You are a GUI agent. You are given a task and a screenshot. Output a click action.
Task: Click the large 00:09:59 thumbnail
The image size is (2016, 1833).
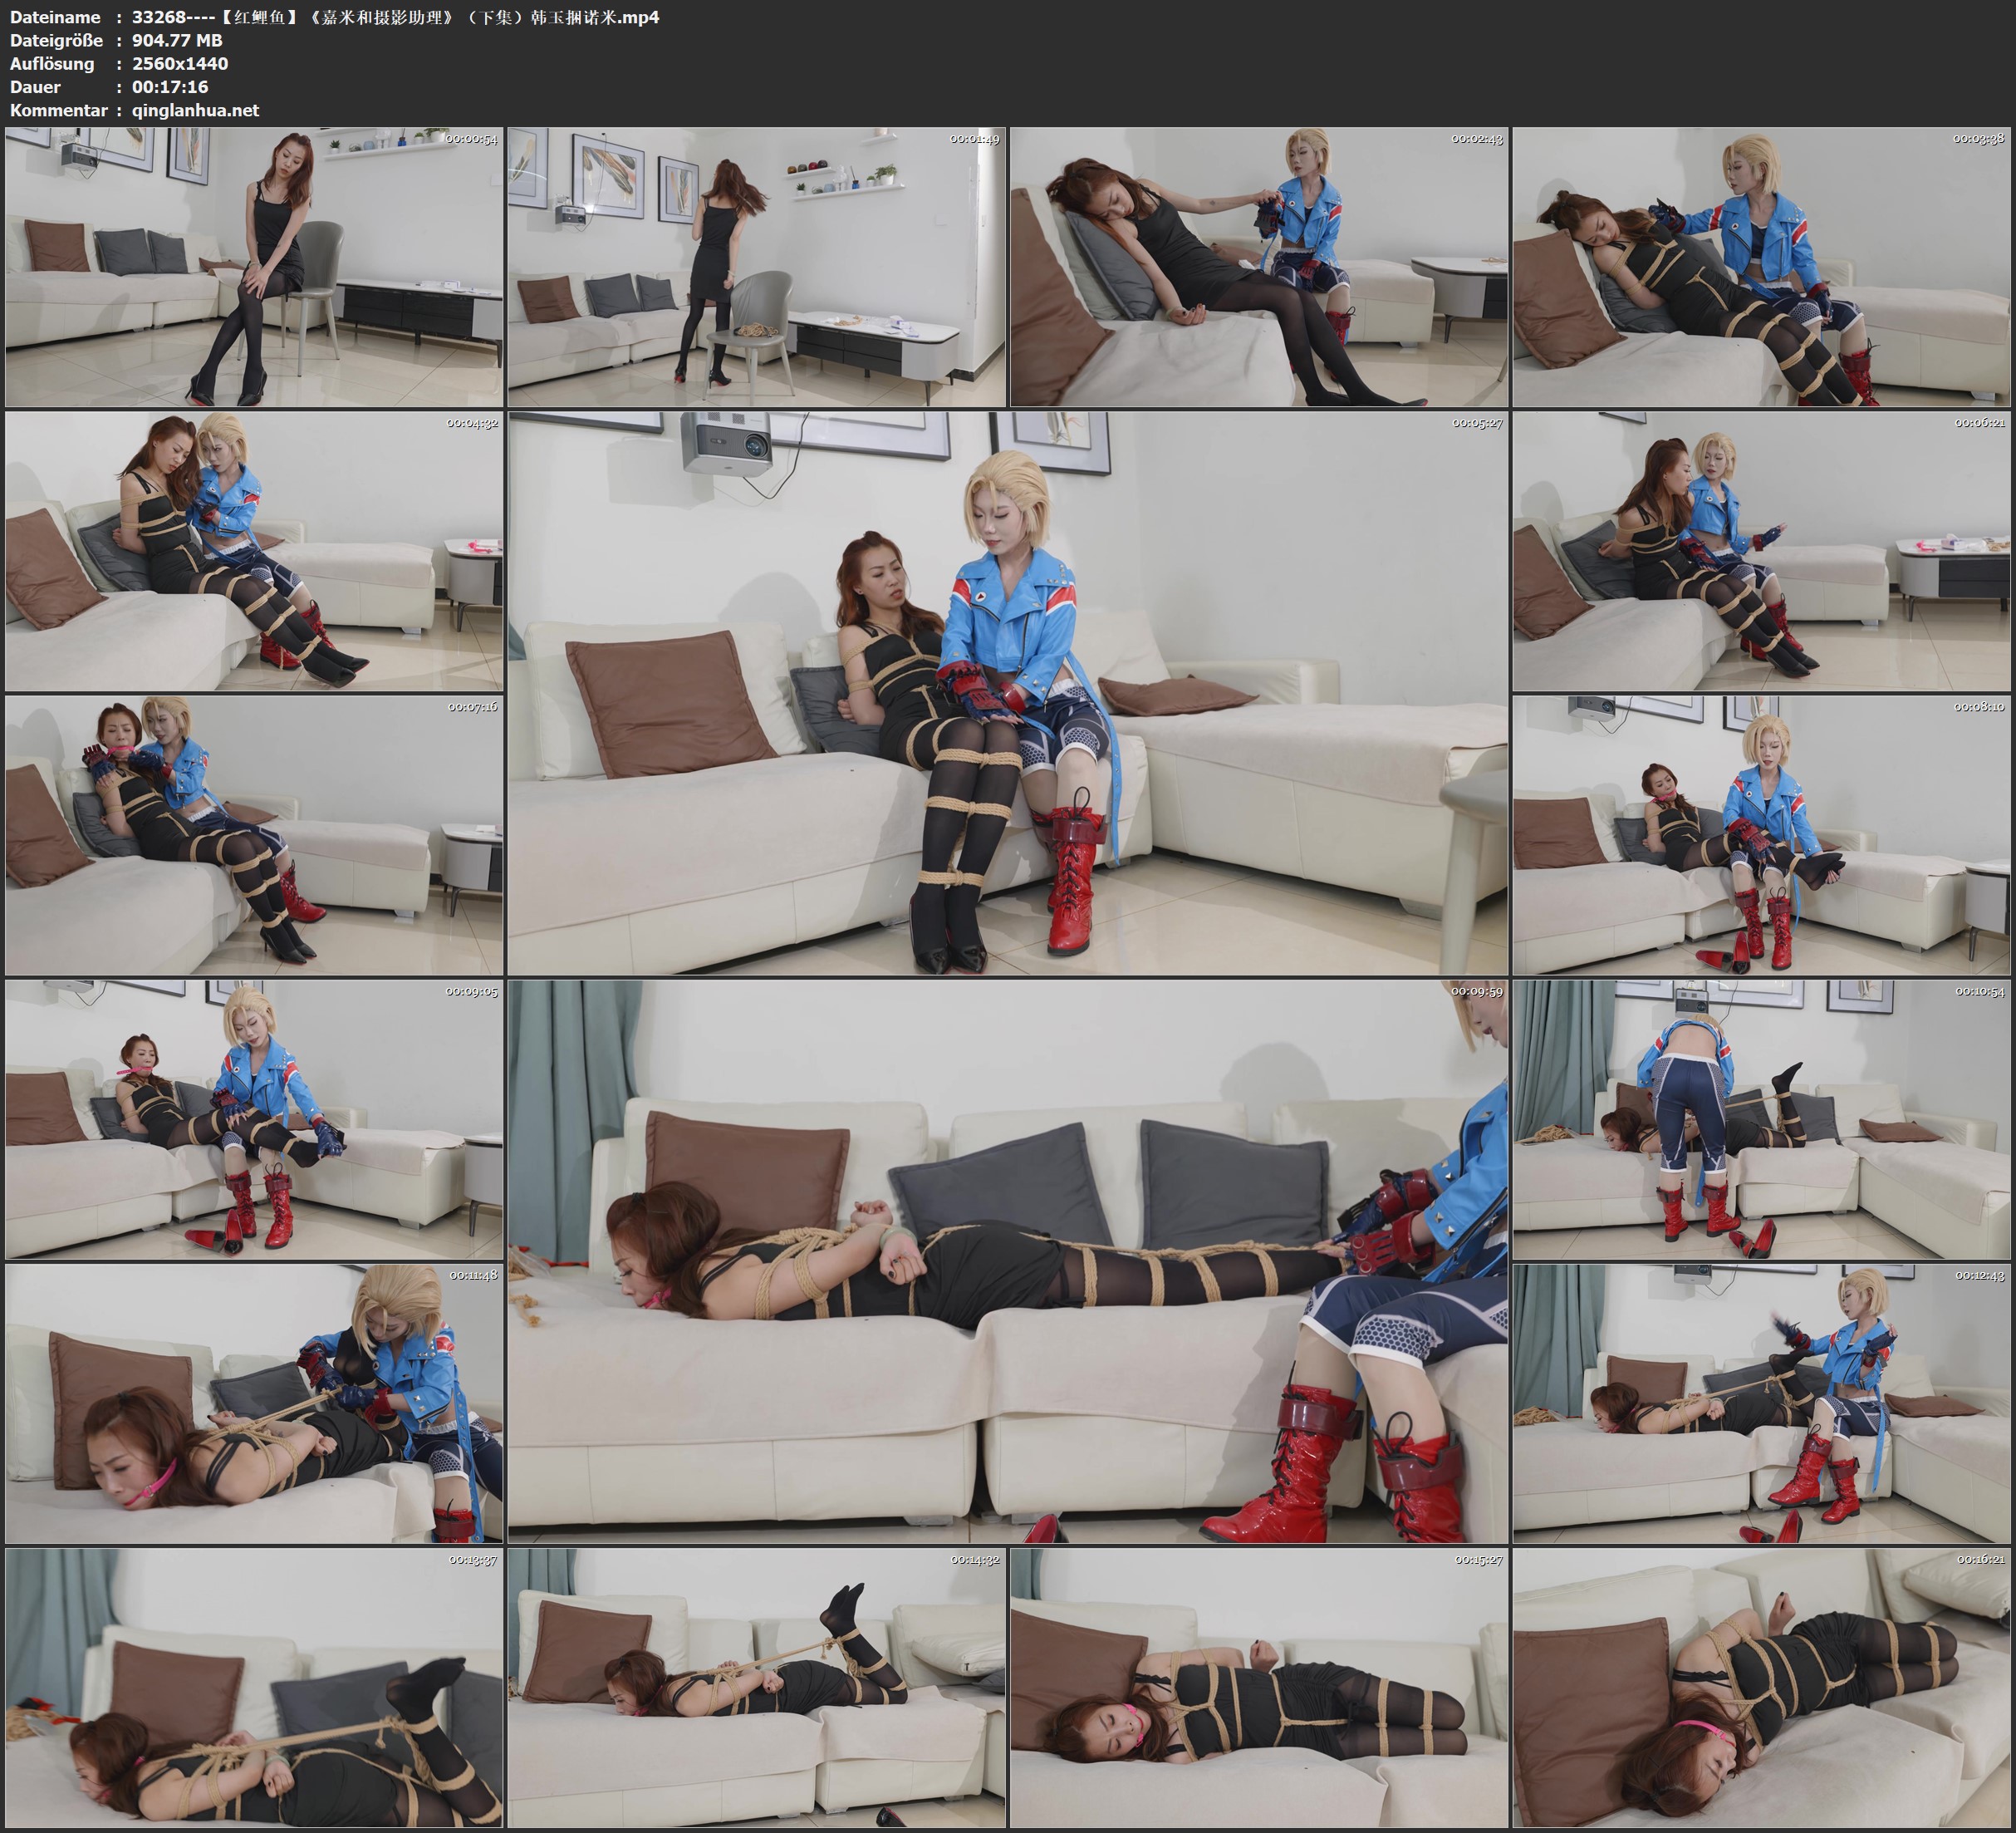pos(1007,1261)
